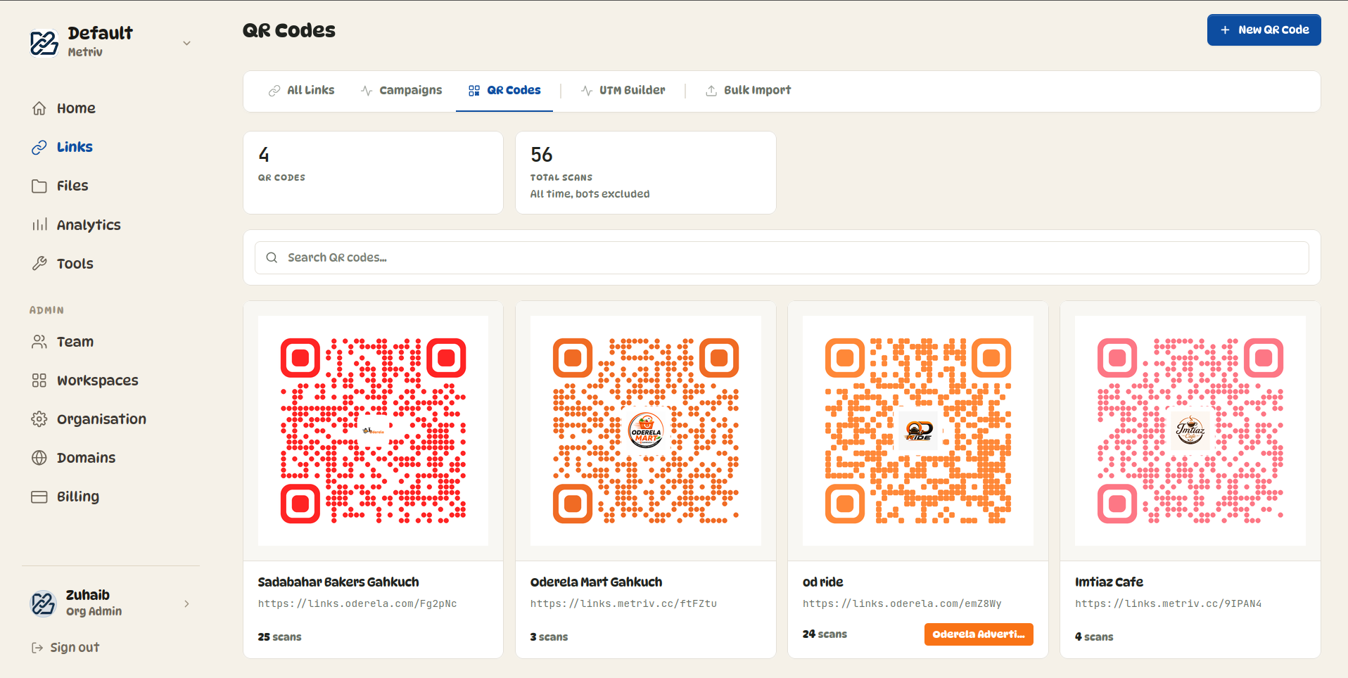This screenshot has width=1348, height=678.
Task: Click the Sadabahar Bakers Gahkuch title
Action: [x=338, y=582]
